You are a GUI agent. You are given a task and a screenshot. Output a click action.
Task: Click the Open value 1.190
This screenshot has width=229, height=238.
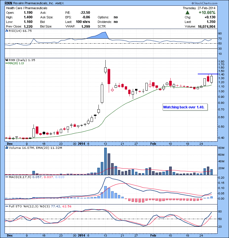pos(28,13)
